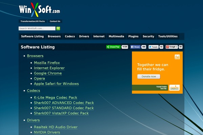Click the Software Listing page heading

coord(38,47)
